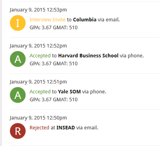This screenshot has width=159, height=146.
Task: Click Accepted status in Yale entry
Action: click(40, 92)
